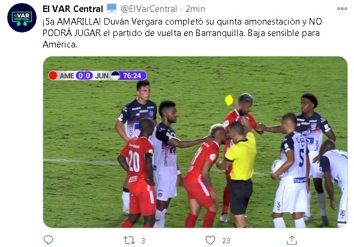Open El VAR Central display name link
Viewport: 354px width, 247px height.
(73, 9)
